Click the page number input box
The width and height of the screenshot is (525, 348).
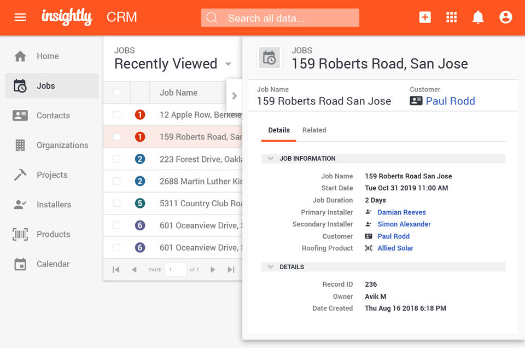(176, 270)
